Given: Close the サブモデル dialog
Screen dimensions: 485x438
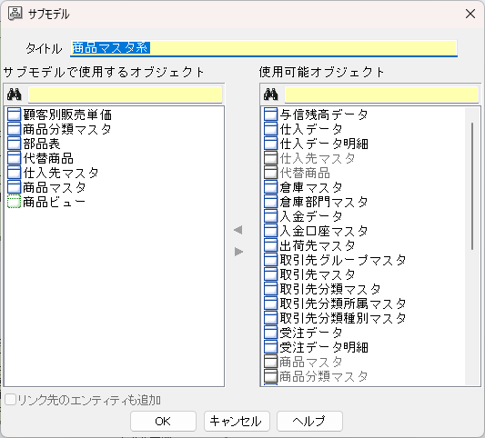Looking at the screenshot, I should (x=470, y=14).
